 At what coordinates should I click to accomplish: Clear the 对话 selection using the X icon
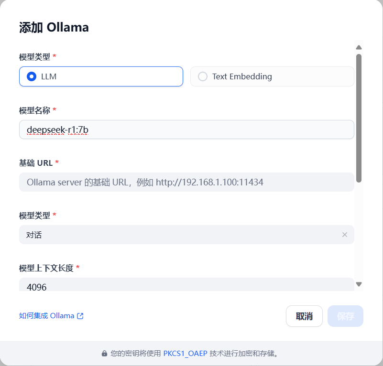point(345,235)
